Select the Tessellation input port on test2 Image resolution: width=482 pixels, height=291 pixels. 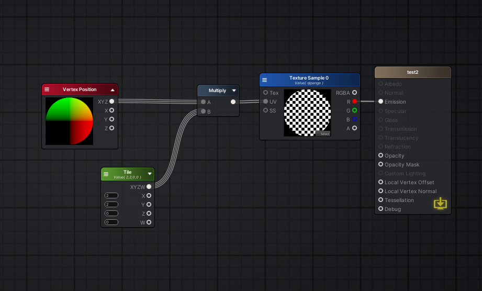380,200
